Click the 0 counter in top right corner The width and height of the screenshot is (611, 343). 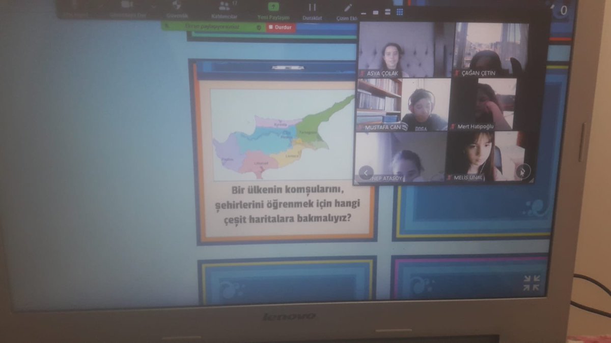pos(563,10)
